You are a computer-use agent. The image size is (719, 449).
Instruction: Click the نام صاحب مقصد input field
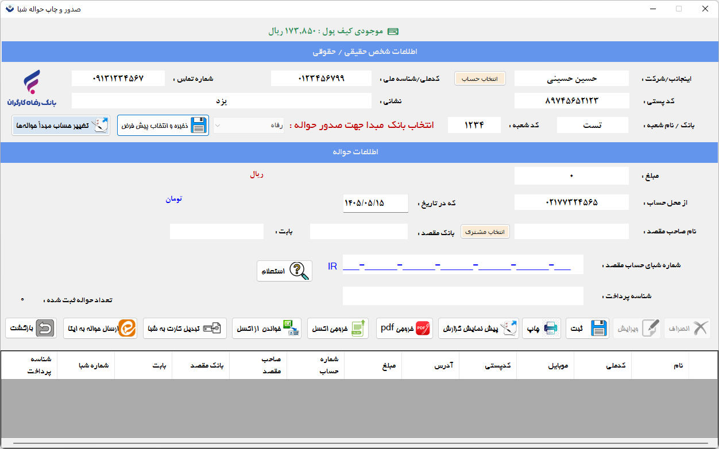click(572, 232)
